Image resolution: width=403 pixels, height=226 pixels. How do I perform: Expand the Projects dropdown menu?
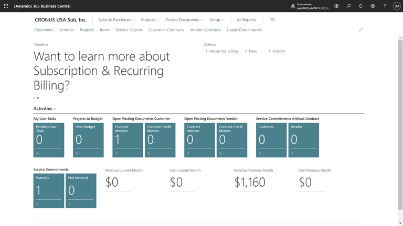click(x=150, y=20)
